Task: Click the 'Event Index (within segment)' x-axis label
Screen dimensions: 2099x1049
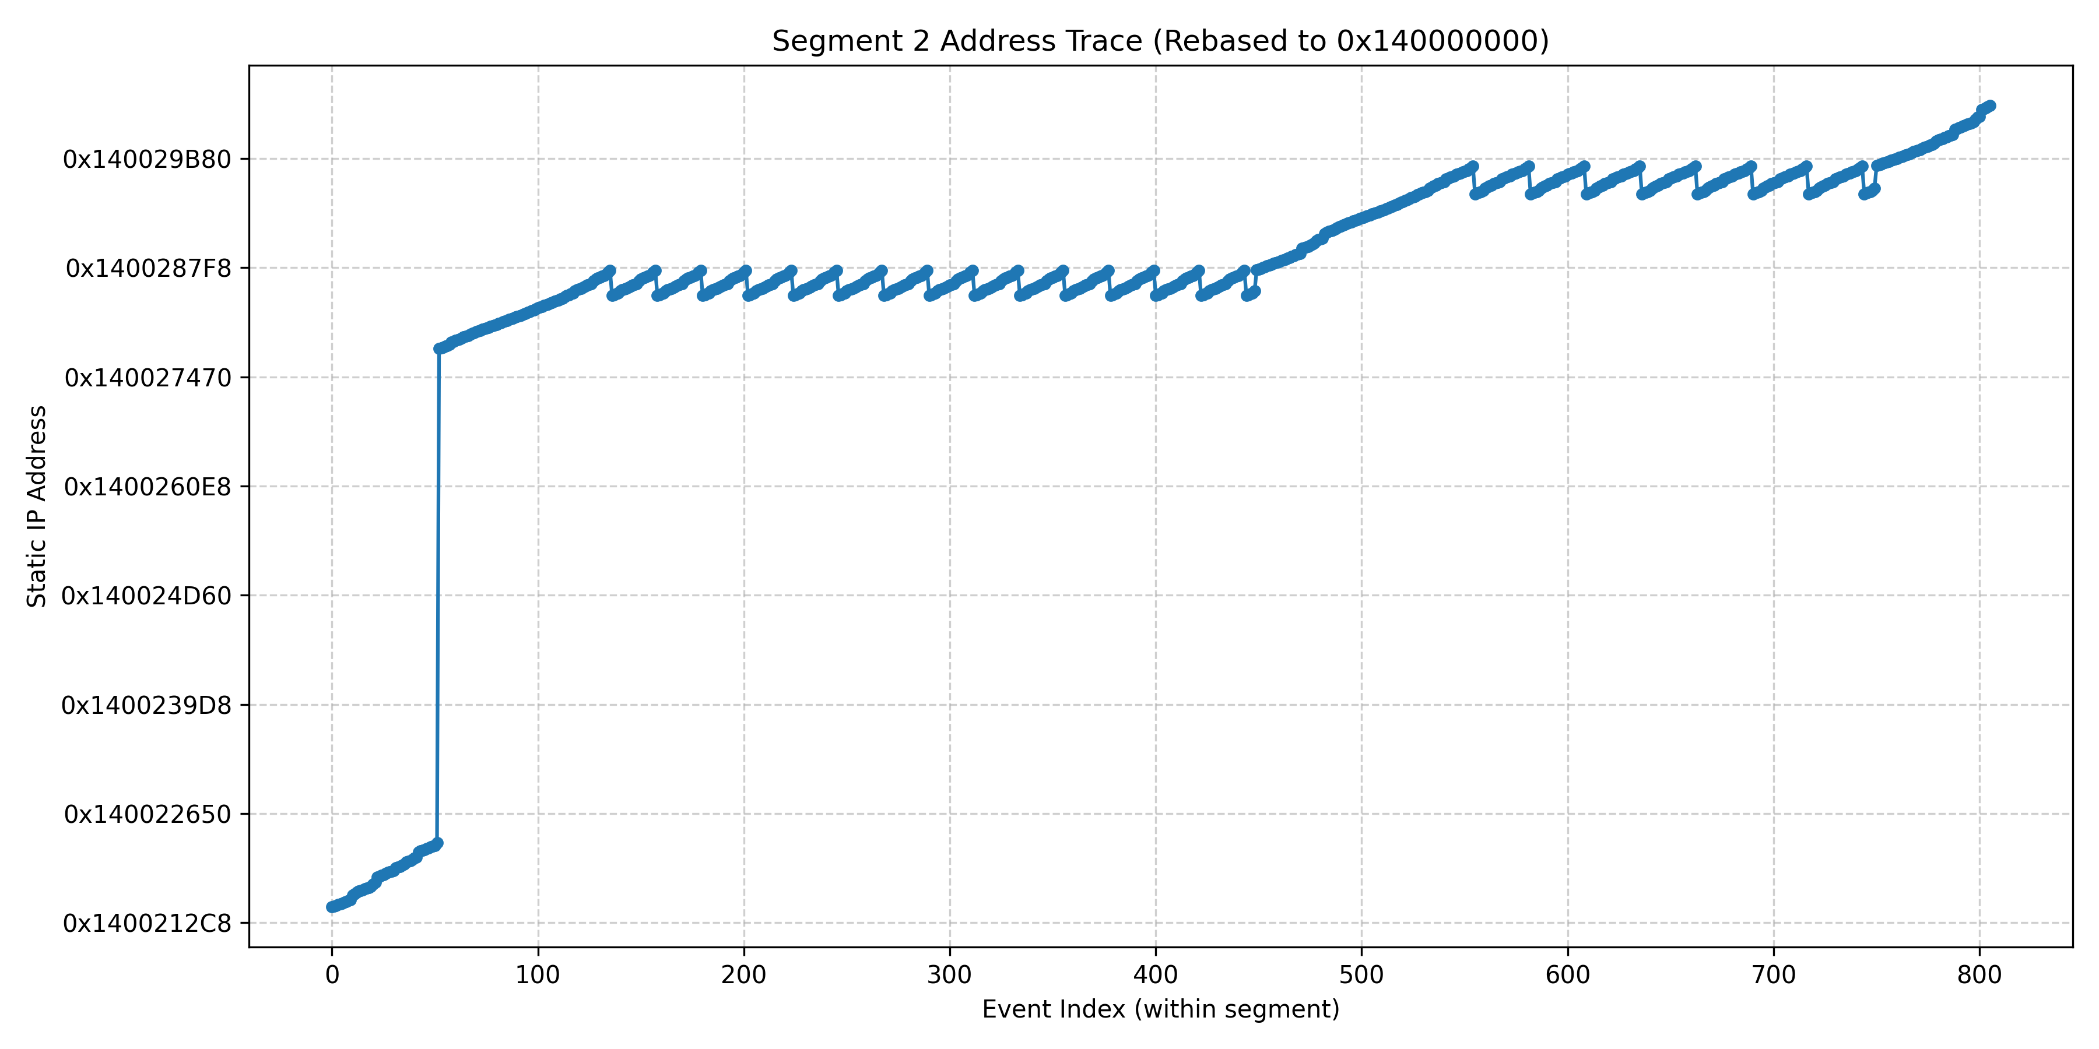Action: coord(1160,1009)
